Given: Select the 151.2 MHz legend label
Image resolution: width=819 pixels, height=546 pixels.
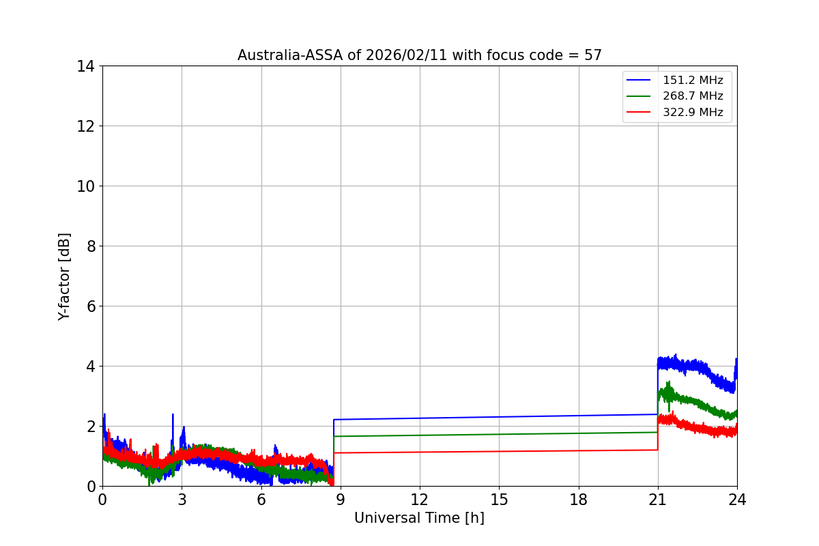Looking at the screenshot, I should [x=693, y=81].
